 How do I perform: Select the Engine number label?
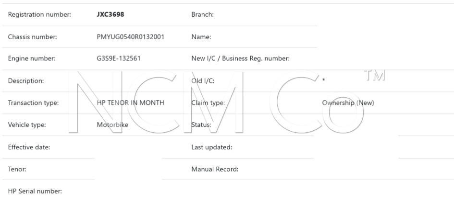point(32,59)
